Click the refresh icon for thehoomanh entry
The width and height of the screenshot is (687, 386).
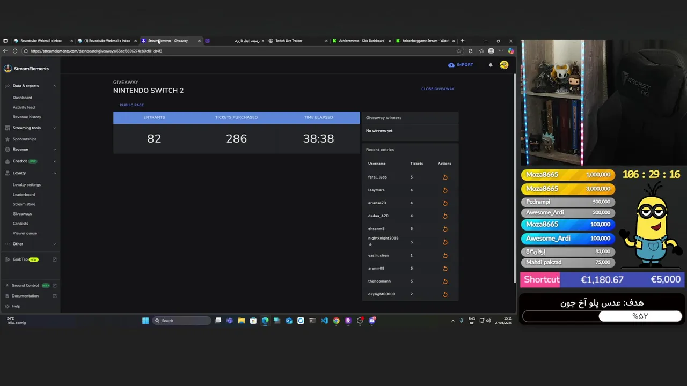445,281
